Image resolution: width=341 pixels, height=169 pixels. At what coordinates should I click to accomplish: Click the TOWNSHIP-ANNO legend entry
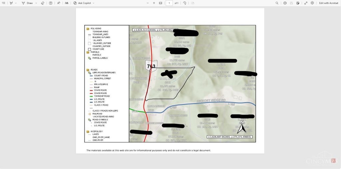pos(100,32)
